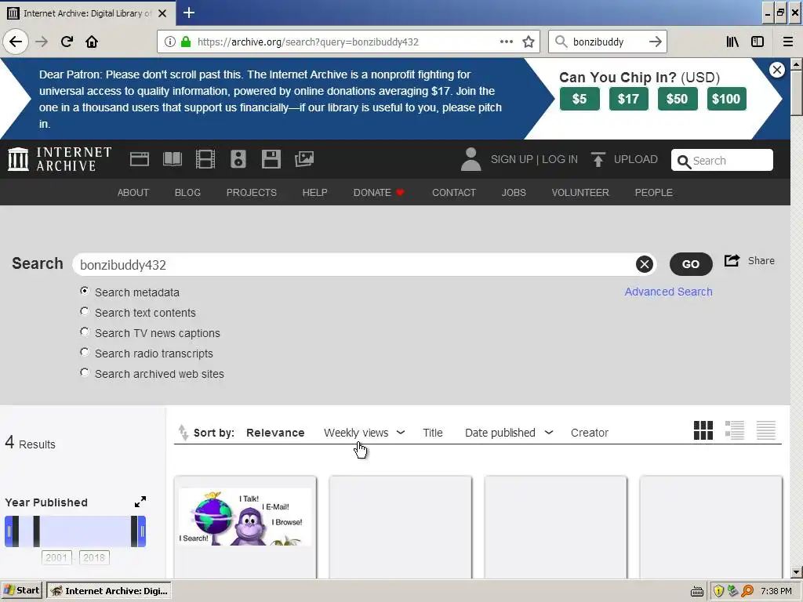Reload the page with the refresh icon
The image size is (803, 602).
(67, 42)
